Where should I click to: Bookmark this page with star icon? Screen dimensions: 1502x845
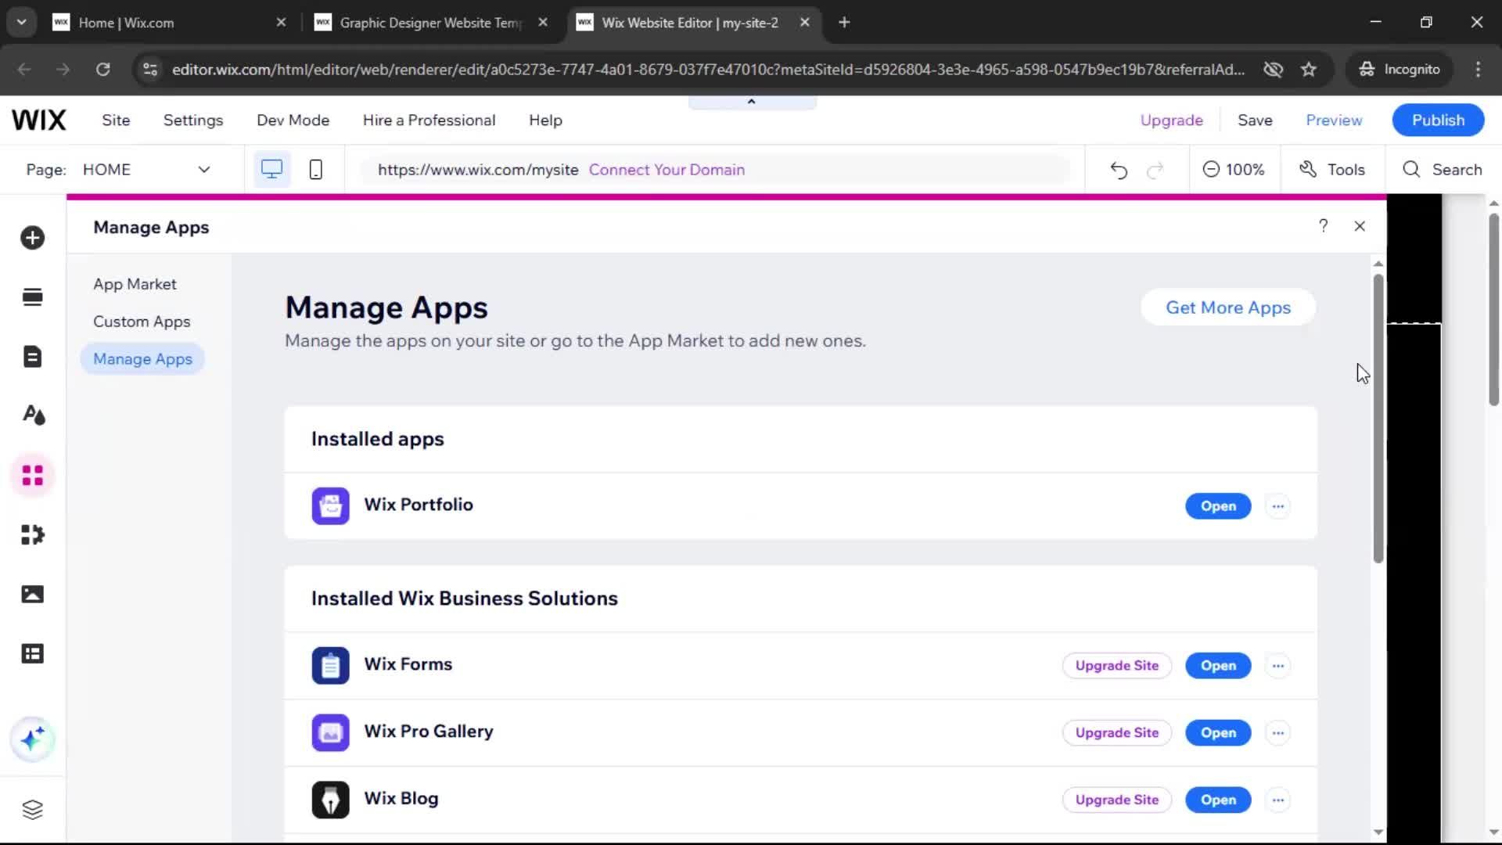pyautogui.click(x=1308, y=70)
